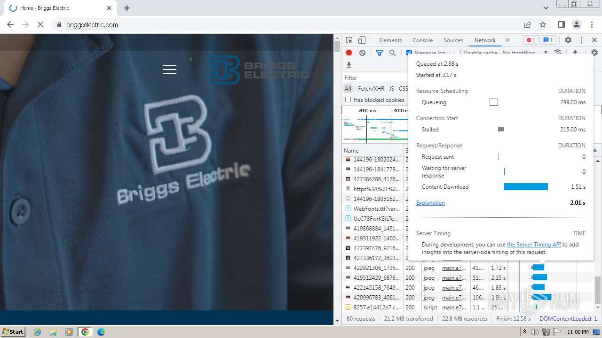Open Network settings gear in the Network toolbar
This screenshot has width=602, height=338.
[x=594, y=53]
